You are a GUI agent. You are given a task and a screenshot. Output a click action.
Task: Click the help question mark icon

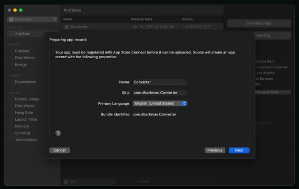(x=58, y=133)
